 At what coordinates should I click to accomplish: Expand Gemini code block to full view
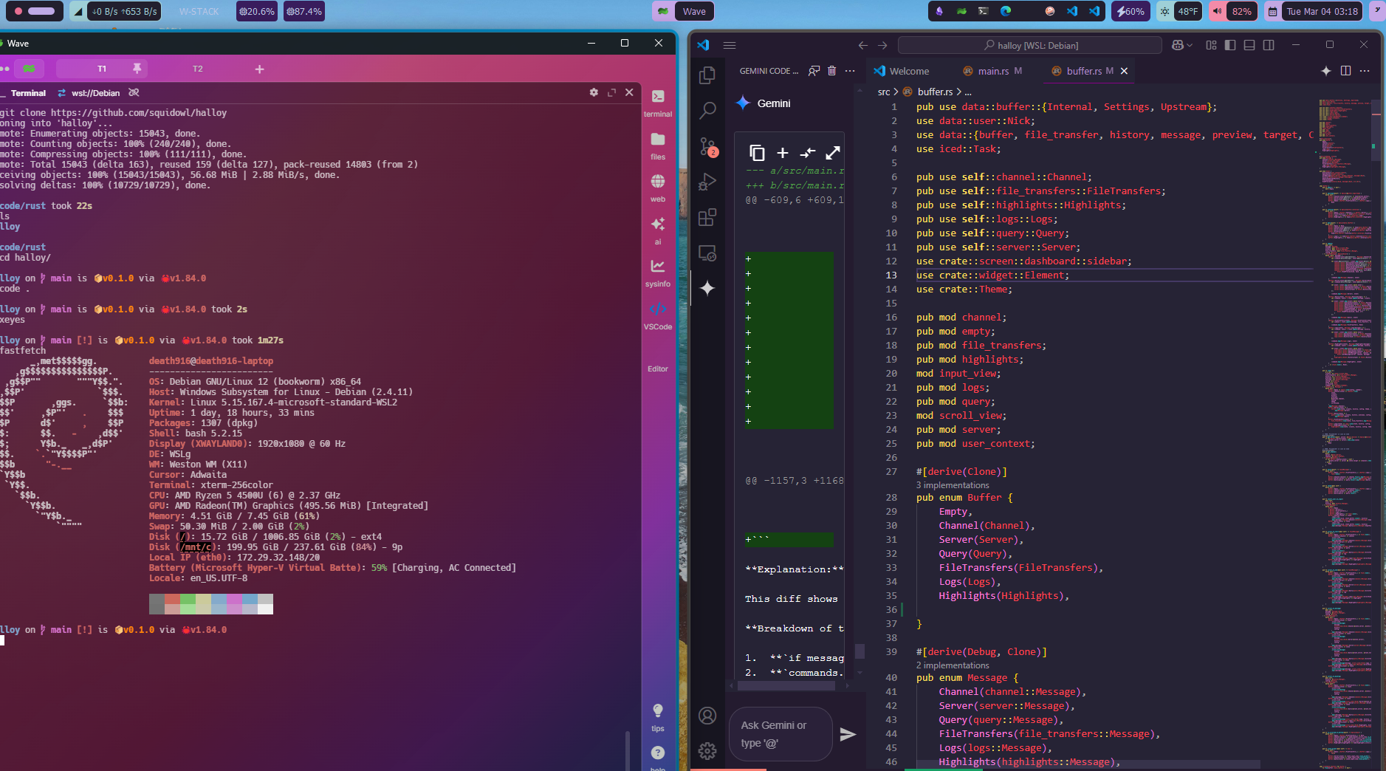pyautogui.click(x=833, y=153)
